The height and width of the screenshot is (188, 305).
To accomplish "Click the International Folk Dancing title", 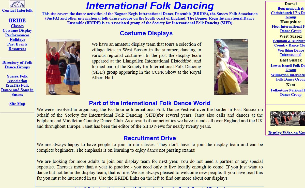I will tap(150, 6).
